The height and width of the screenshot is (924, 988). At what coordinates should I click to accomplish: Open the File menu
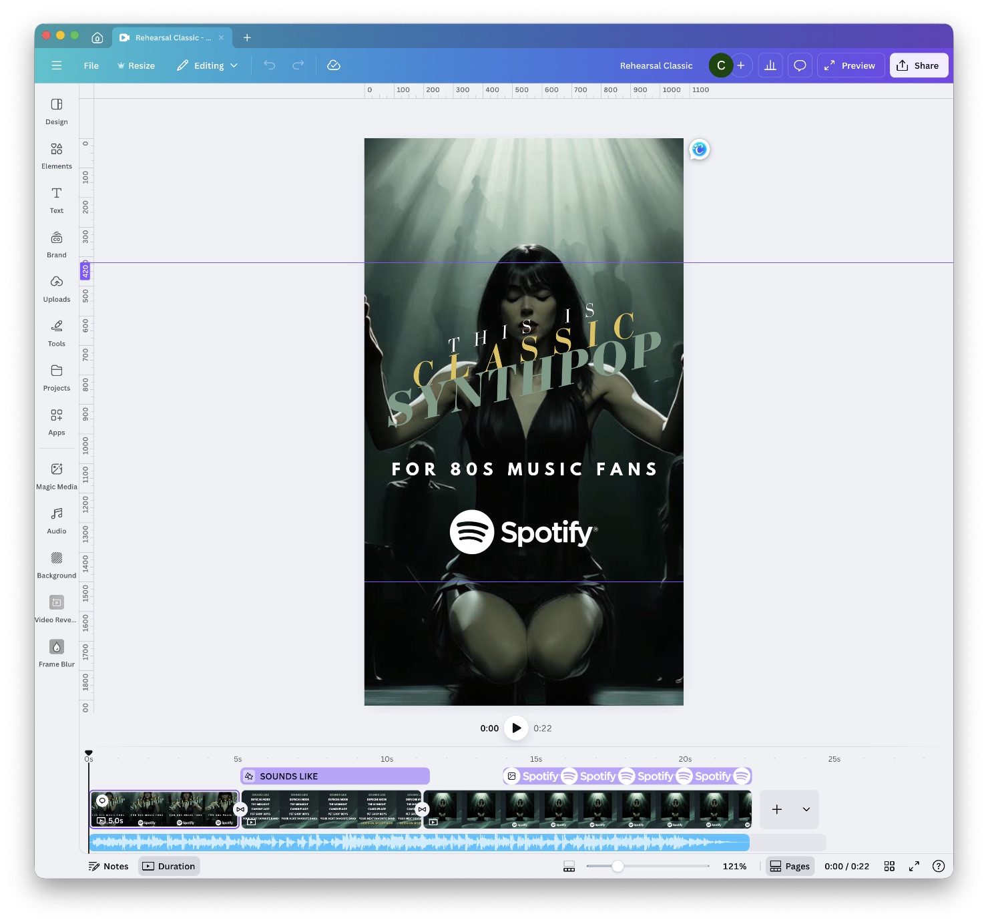(91, 65)
